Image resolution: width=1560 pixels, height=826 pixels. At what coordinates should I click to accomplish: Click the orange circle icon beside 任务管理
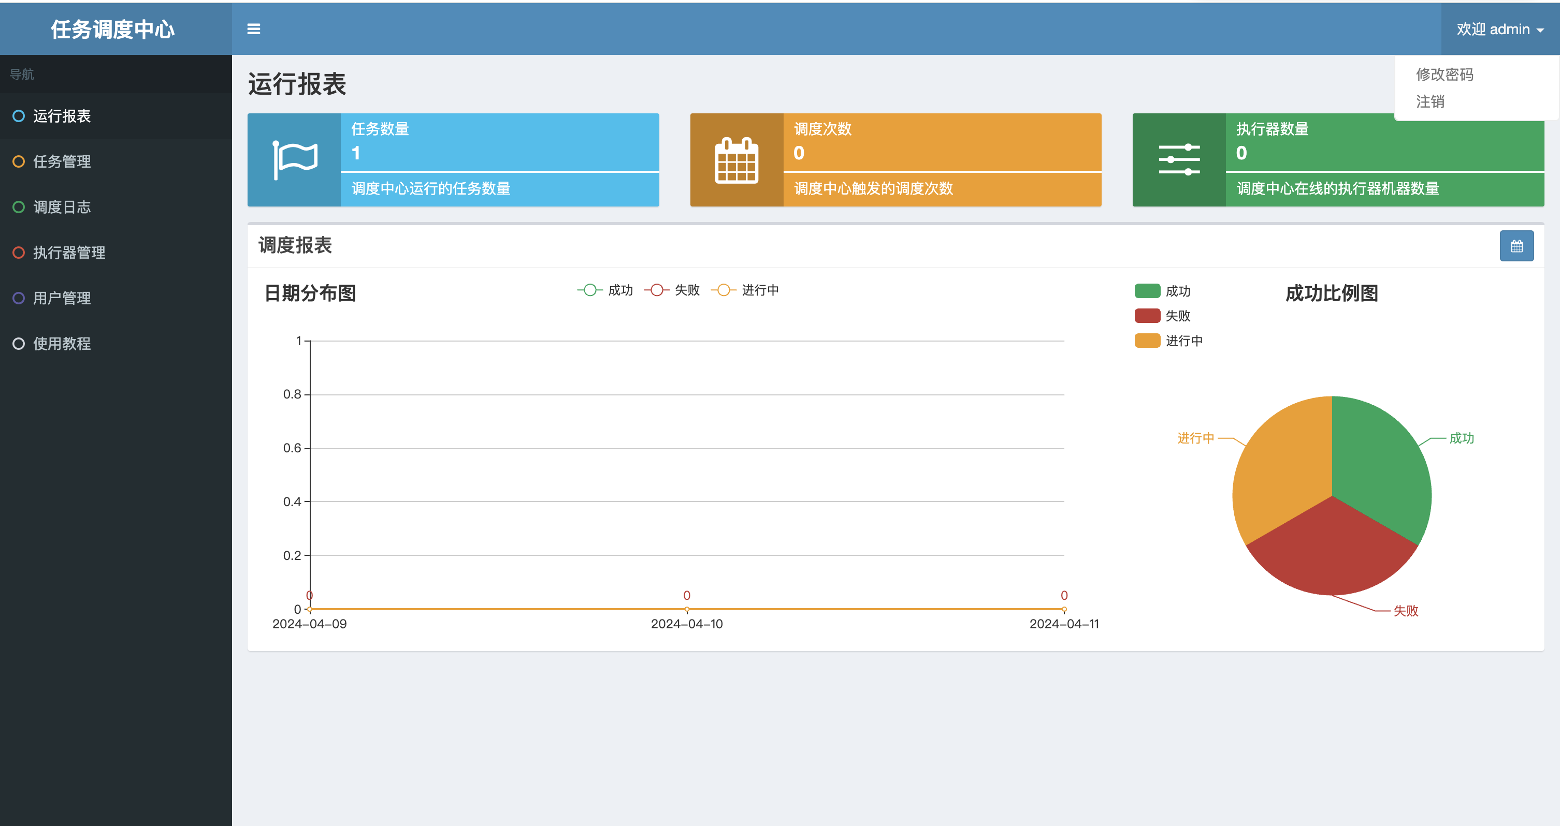[19, 161]
